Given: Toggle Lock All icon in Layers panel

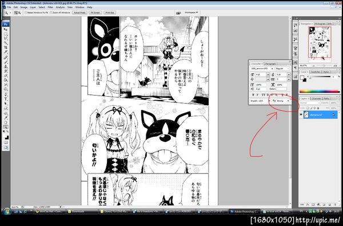Looking at the screenshot, I should [x=318, y=108].
